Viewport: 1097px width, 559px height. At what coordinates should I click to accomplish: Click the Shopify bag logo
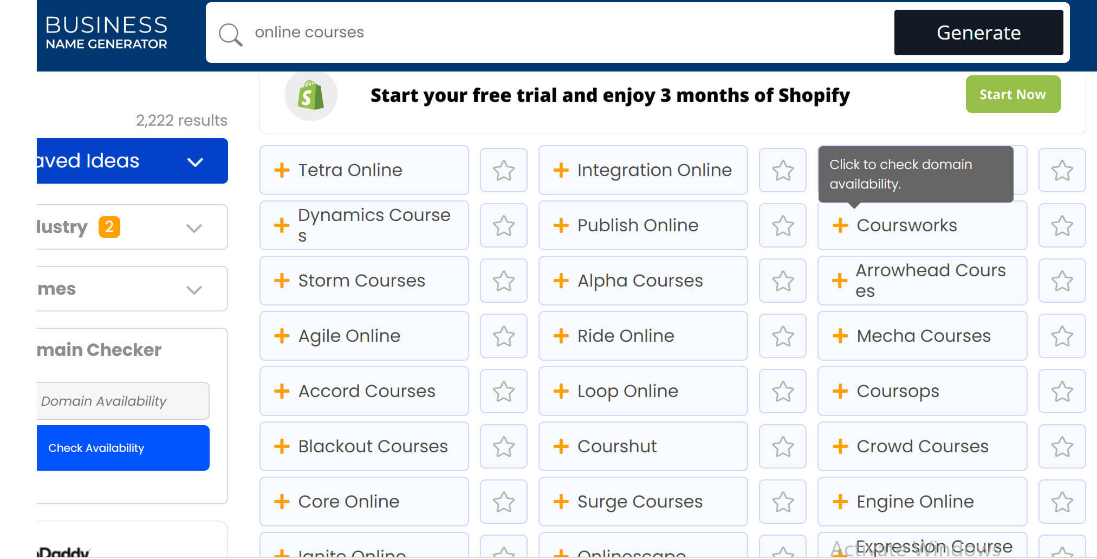(310, 95)
